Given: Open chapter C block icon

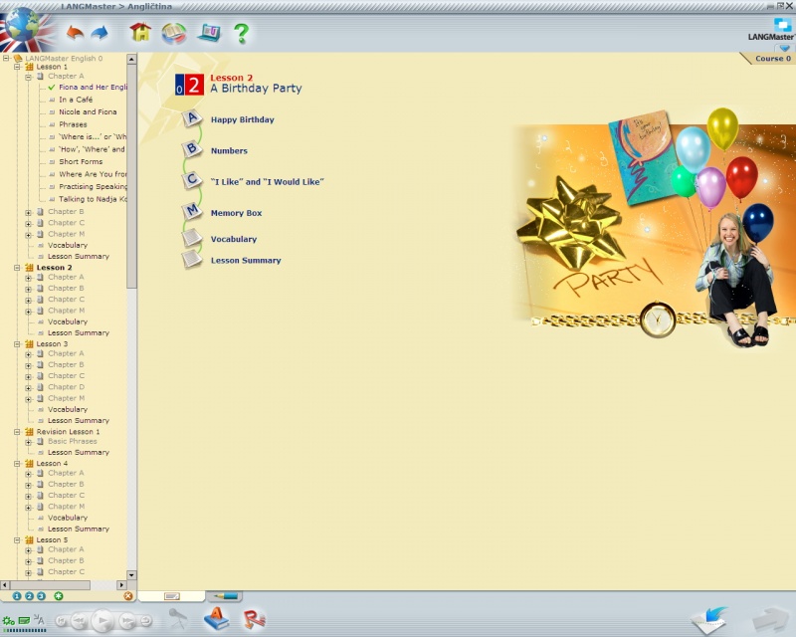Looking at the screenshot, I should [191, 180].
